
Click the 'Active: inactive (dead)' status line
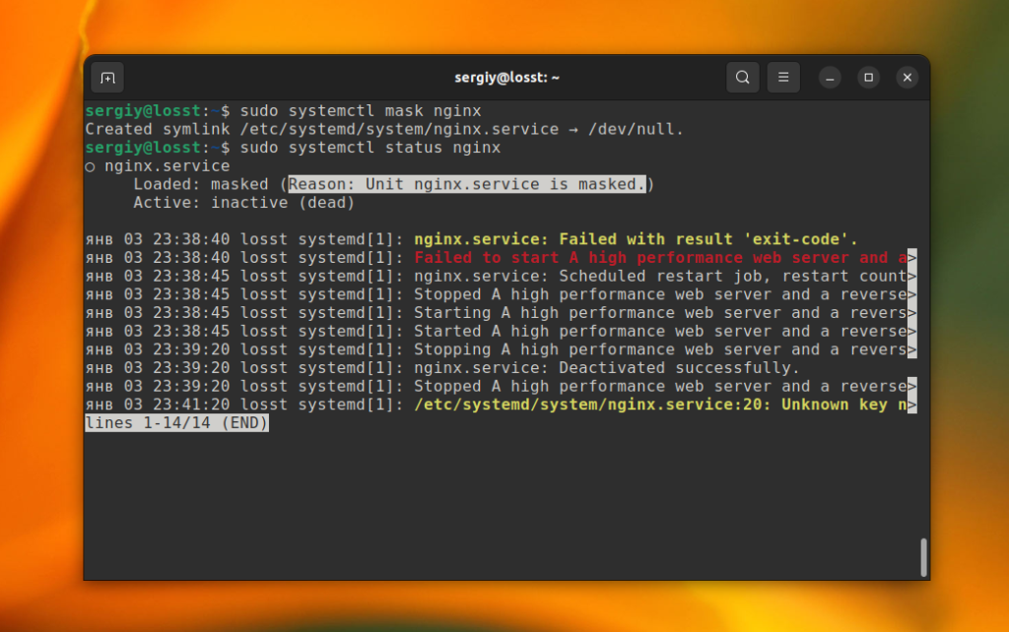click(x=244, y=203)
